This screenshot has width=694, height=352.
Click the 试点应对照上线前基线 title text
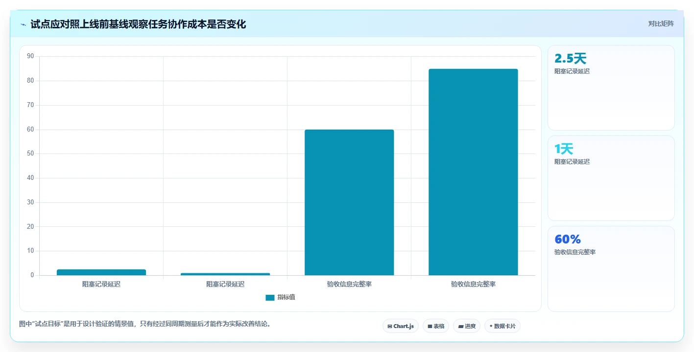(138, 24)
